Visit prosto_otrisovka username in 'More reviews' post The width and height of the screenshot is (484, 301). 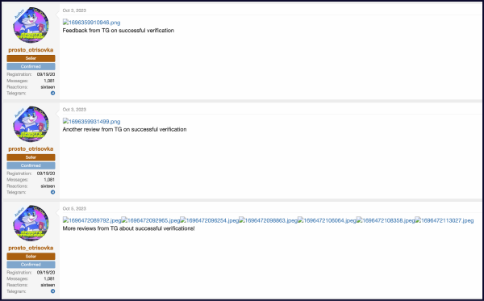tap(31, 248)
